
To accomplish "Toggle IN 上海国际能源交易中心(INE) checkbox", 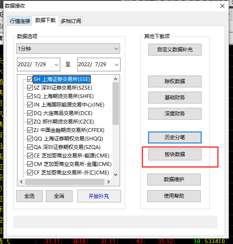I will 30,104.
